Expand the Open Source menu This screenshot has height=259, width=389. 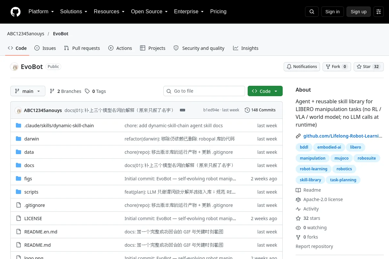coord(149,12)
